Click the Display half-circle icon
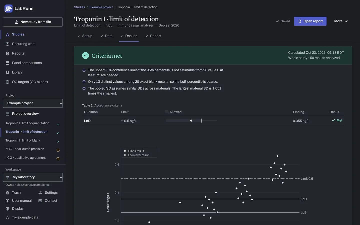Screen dimensions: 360x225 [7, 209]
